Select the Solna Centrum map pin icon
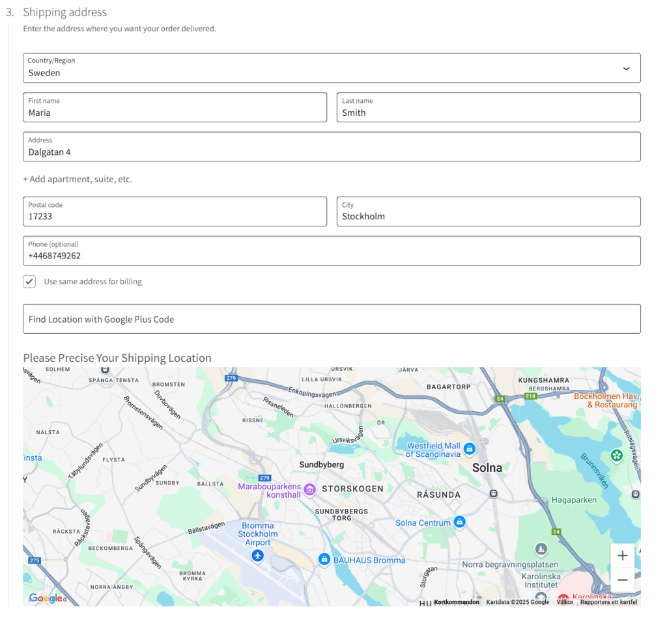667x628 pixels. 460,522
